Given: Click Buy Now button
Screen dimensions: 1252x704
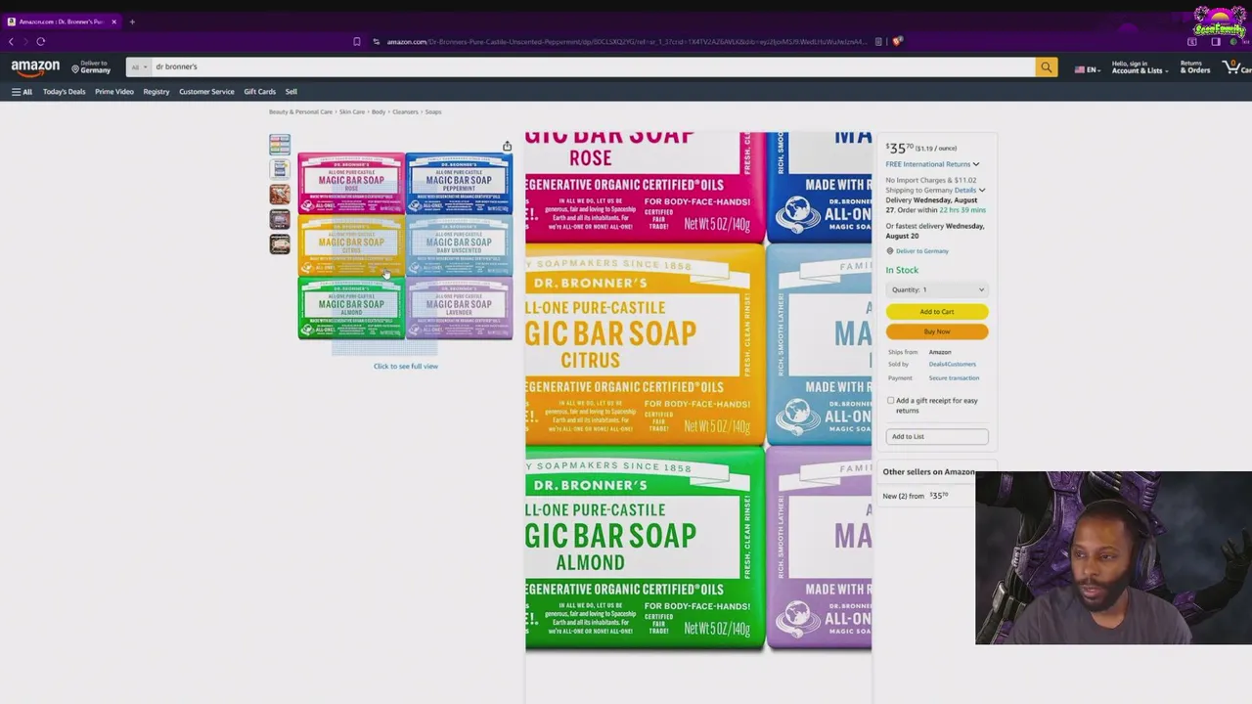Looking at the screenshot, I should point(937,331).
